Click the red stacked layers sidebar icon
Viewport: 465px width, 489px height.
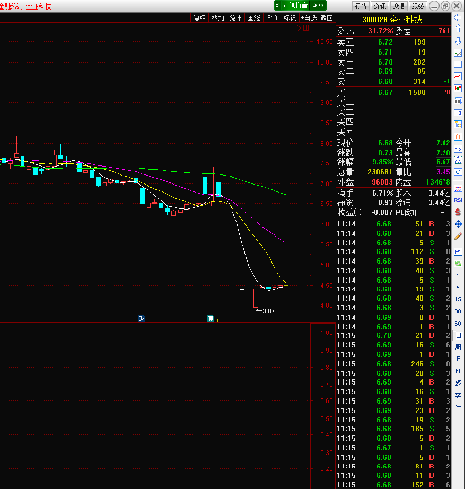[x=458, y=212]
